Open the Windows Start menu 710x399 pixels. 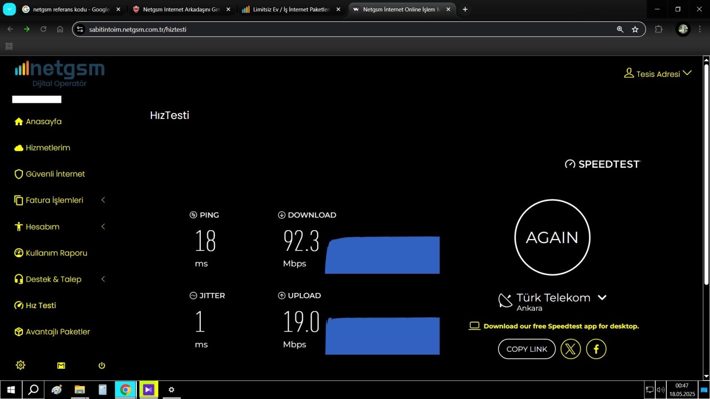[10, 390]
